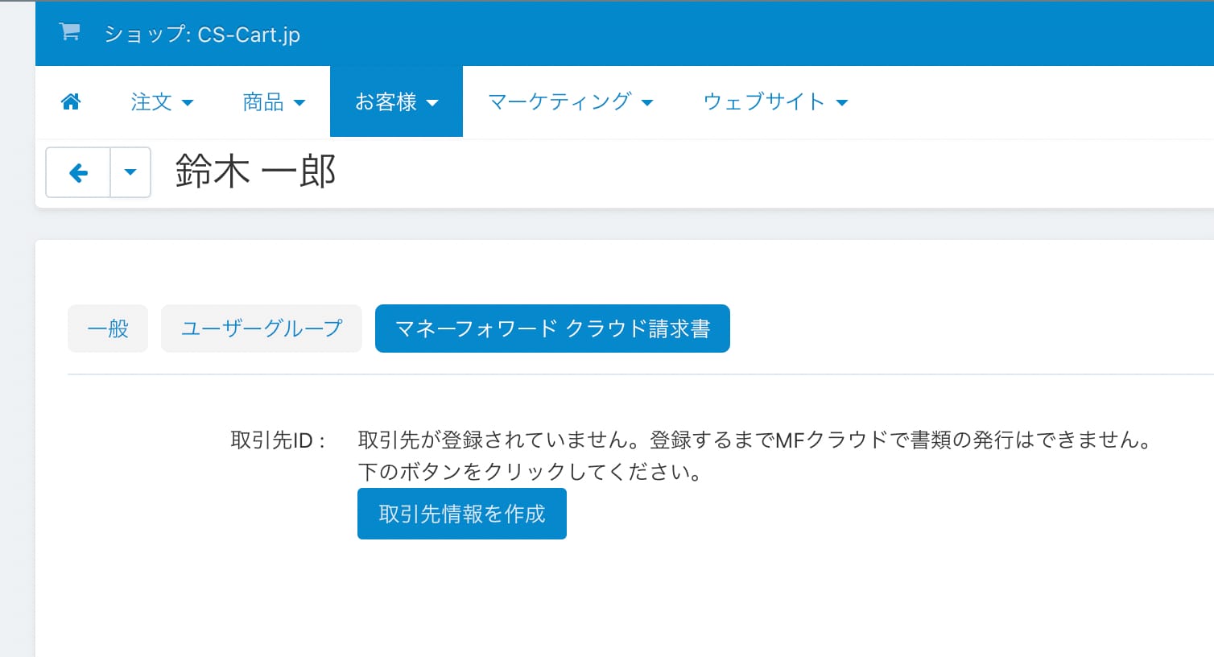This screenshot has height=657, width=1214.
Task: Open the dropdown caret beside back arrow
Action: 130,172
